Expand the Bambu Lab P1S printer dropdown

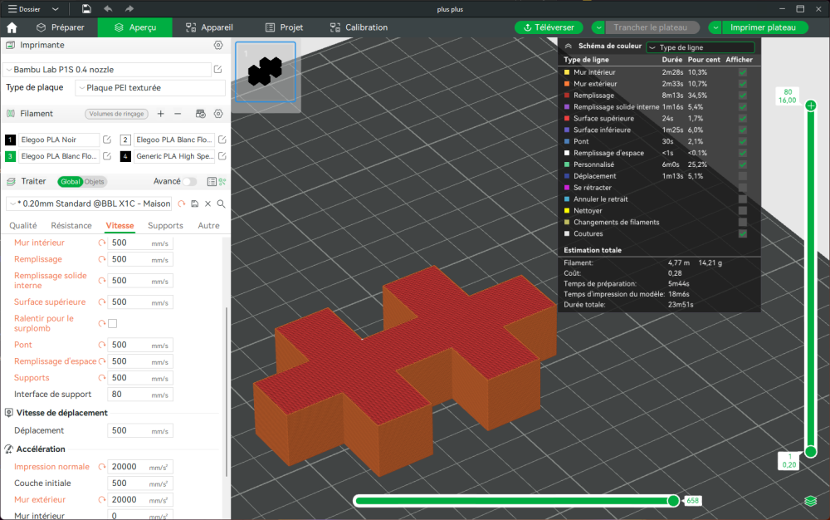(x=107, y=70)
